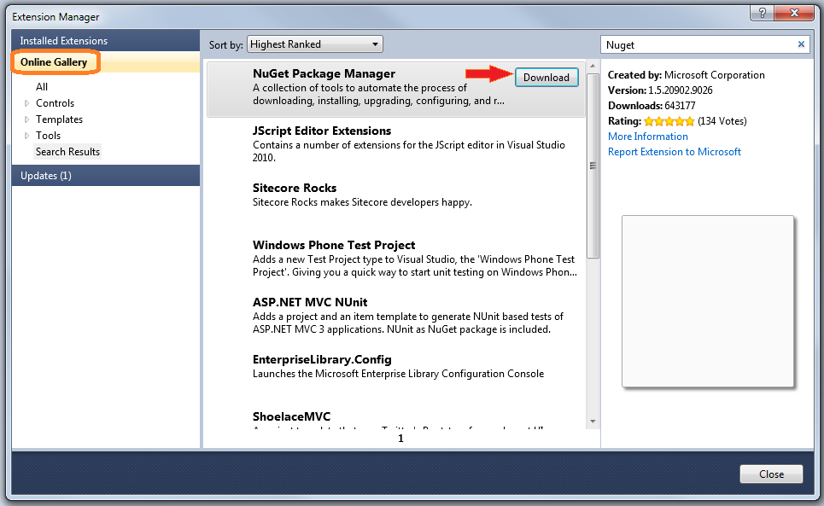Expand the Controls tree node
The height and width of the screenshot is (506, 824).
26,103
